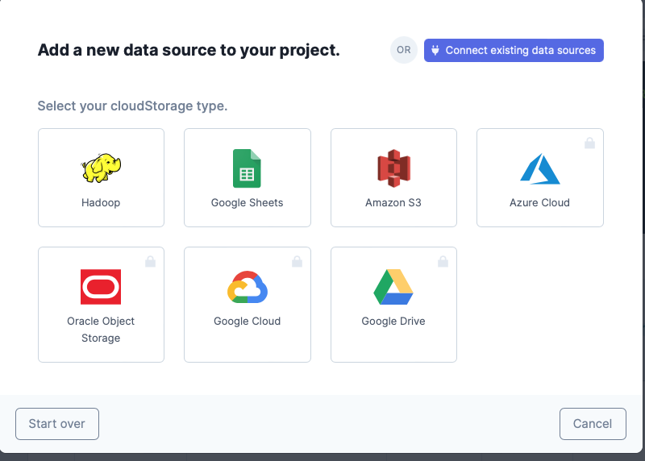Pick the Google Drive triangle icon
Viewport: 645px width, 461px height.
[393, 287]
